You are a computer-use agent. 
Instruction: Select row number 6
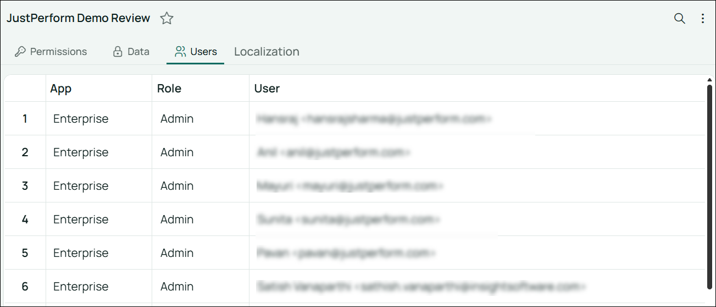click(x=25, y=287)
